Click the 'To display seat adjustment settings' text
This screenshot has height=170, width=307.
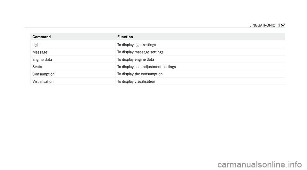146,67
